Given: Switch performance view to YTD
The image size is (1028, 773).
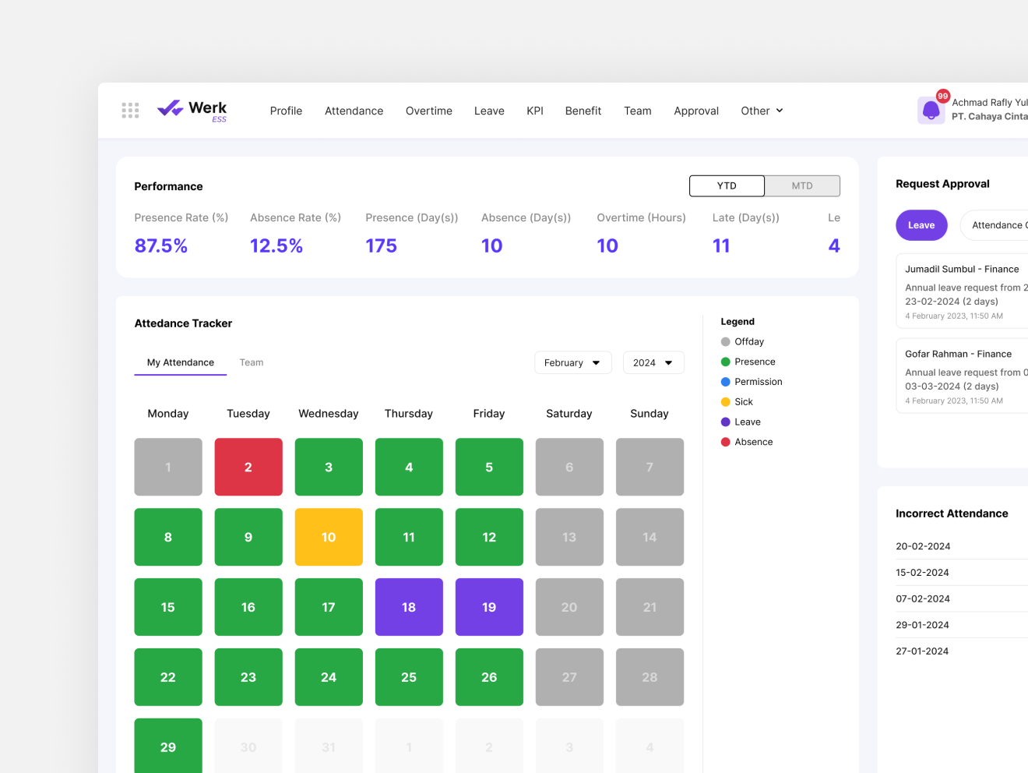Looking at the screenshot, I should (x=727, y=185).
